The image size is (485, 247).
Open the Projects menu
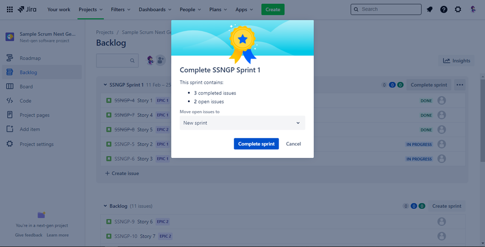coord(90,10)
